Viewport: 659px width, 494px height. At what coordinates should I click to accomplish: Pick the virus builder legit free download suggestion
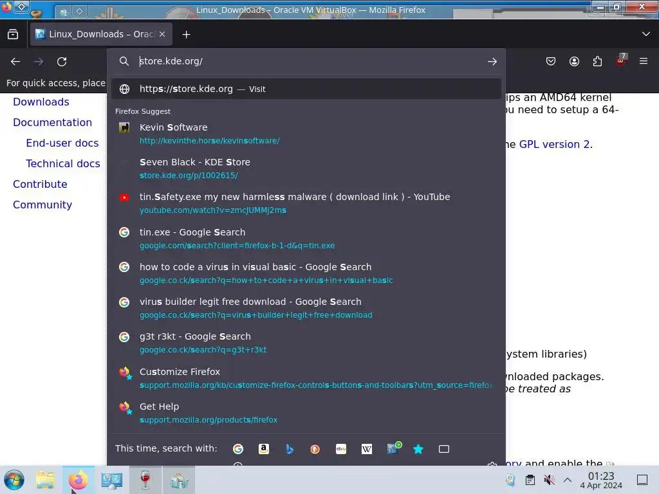pos(306,308)
